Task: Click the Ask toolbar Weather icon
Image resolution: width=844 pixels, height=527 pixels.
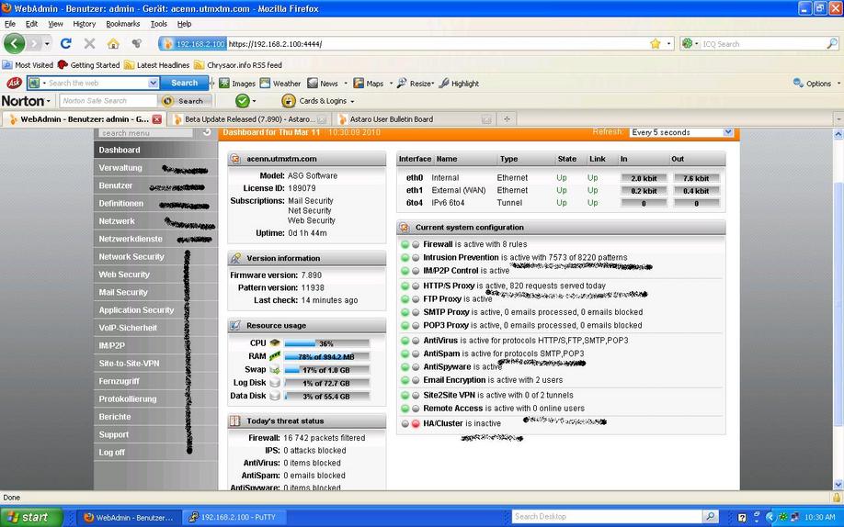Action: [265, 84]
